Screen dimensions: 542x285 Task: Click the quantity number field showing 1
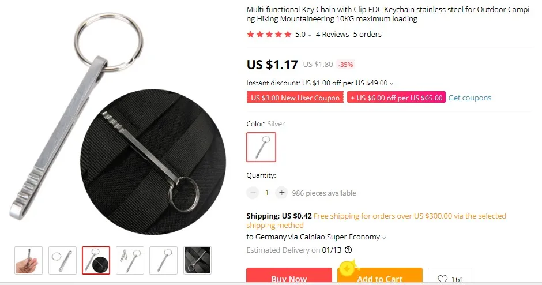point(267,193)
